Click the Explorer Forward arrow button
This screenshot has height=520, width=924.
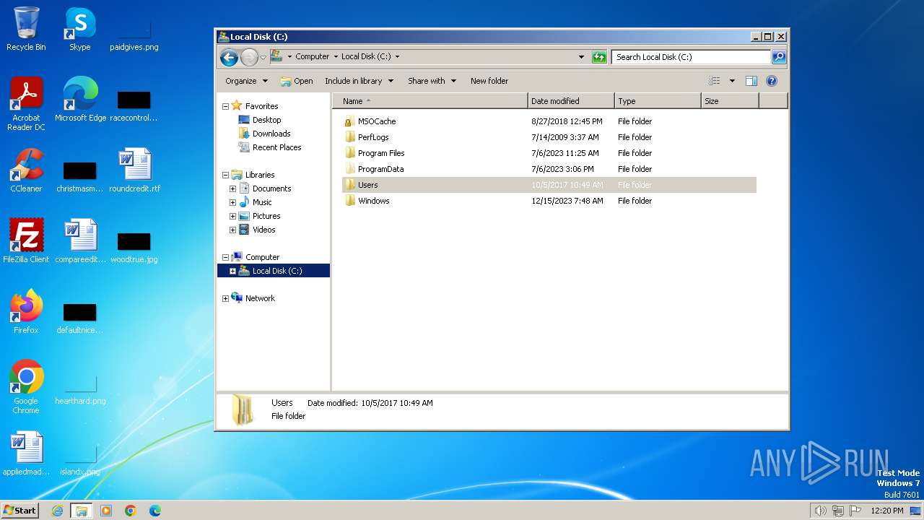click(249, 57)
